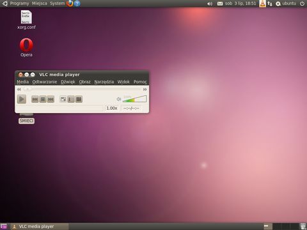Toggle VLC fullscreen video icon
The image size is (307, 230).
63,99
